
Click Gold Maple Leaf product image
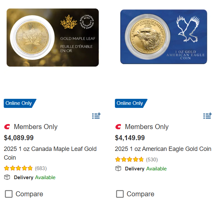coord(53,38)
